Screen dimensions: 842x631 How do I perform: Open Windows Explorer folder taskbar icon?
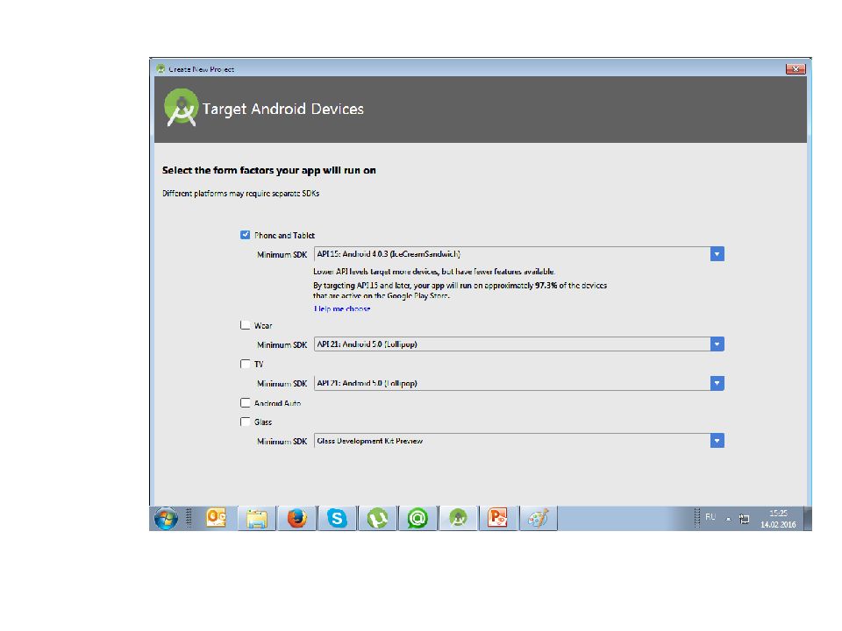point(257,518)
